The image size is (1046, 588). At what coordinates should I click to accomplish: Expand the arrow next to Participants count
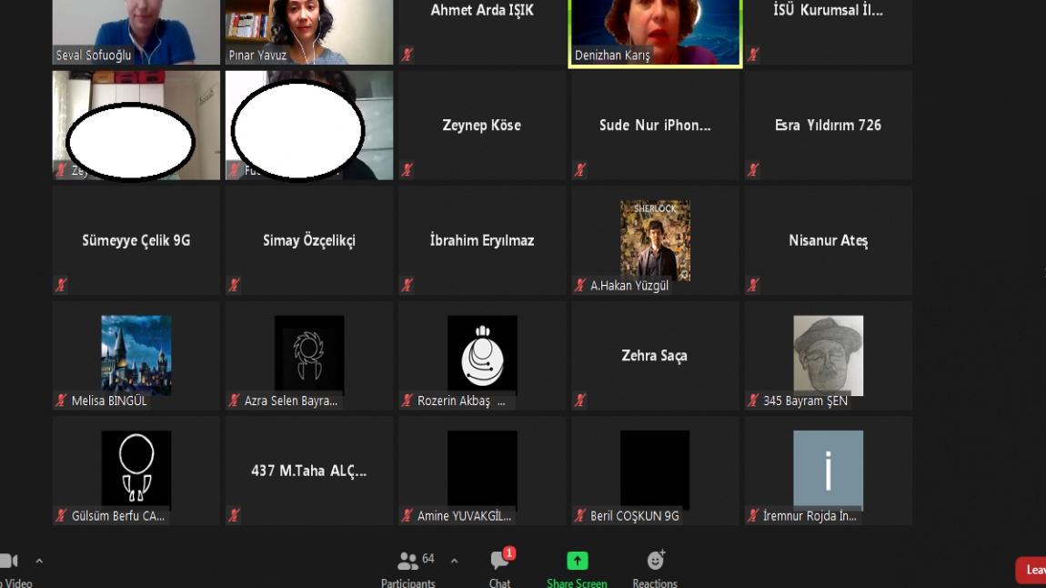tap(454, 561)
